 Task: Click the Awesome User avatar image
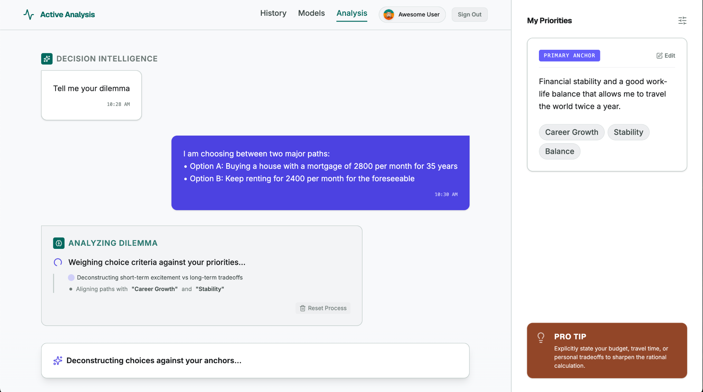coord(389,14)
